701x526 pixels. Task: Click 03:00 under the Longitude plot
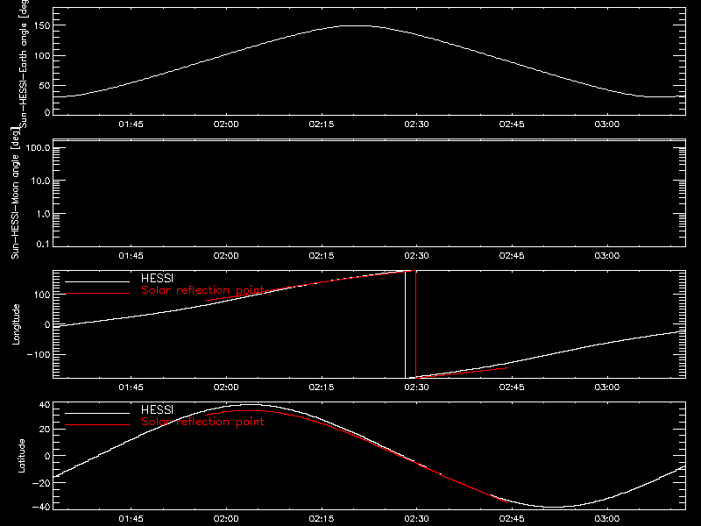click(607, 387)
